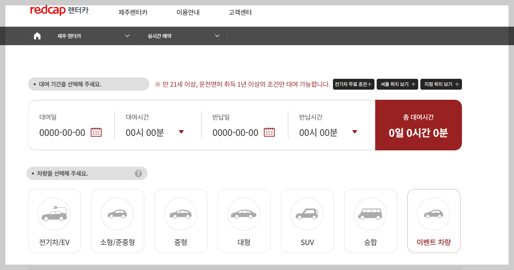The height and width of the screenshot is (270, 514).
Task: Open the 고객센터 top menu
Action: (x=240, y=12)
